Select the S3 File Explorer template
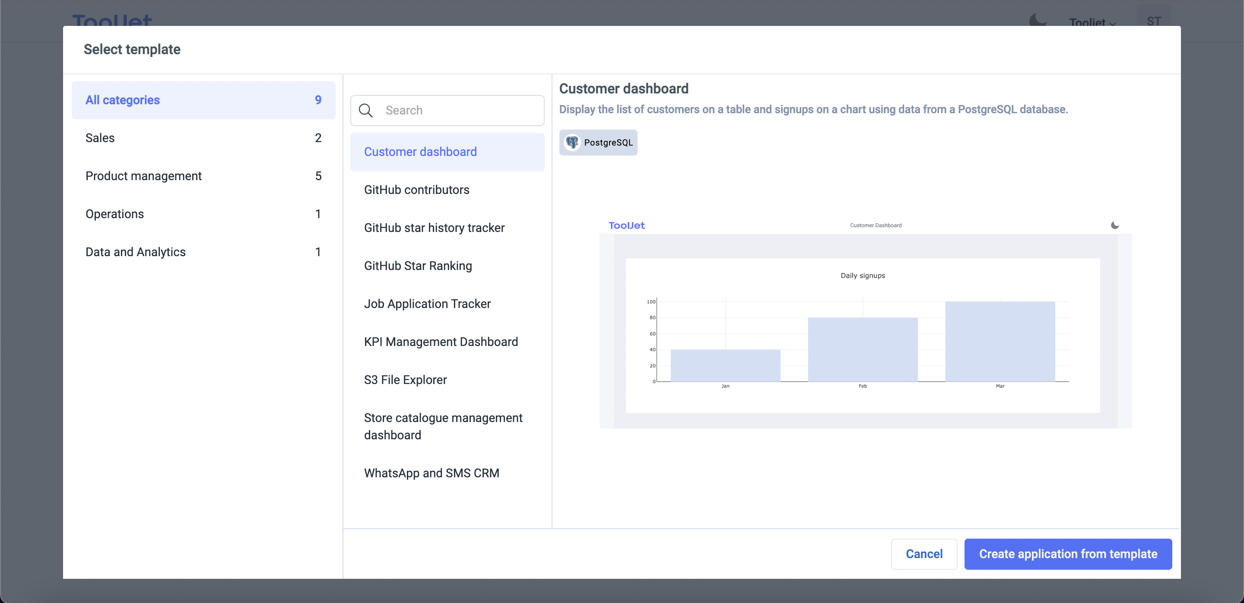The height and width of the screenshot is (603, 1244). pyautogui.click(x=405, y=380)
